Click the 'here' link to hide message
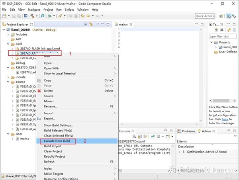 [x=225, y=119]
